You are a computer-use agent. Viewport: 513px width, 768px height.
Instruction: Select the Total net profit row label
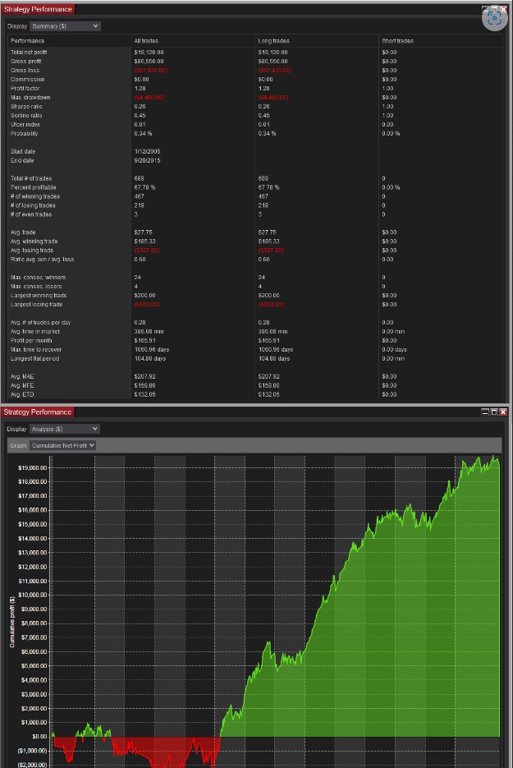pyautogui.click(x=30, y=52)
